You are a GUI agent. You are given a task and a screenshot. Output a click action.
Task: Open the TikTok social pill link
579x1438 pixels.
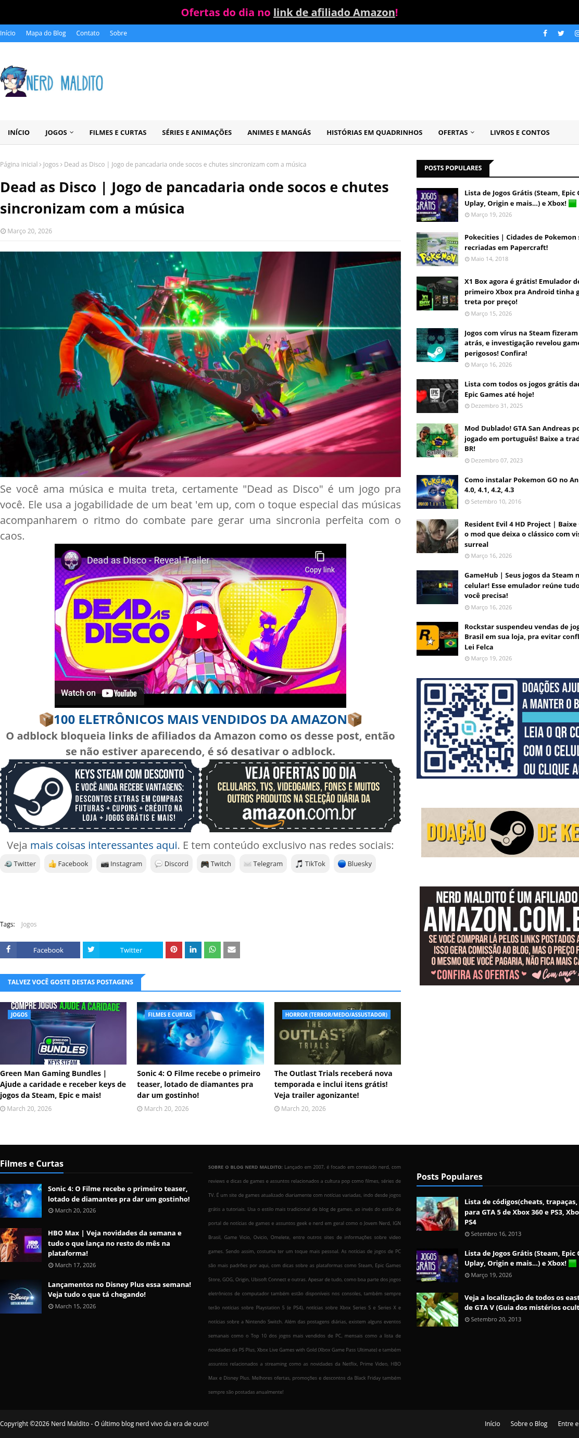[x=310, y=864]
